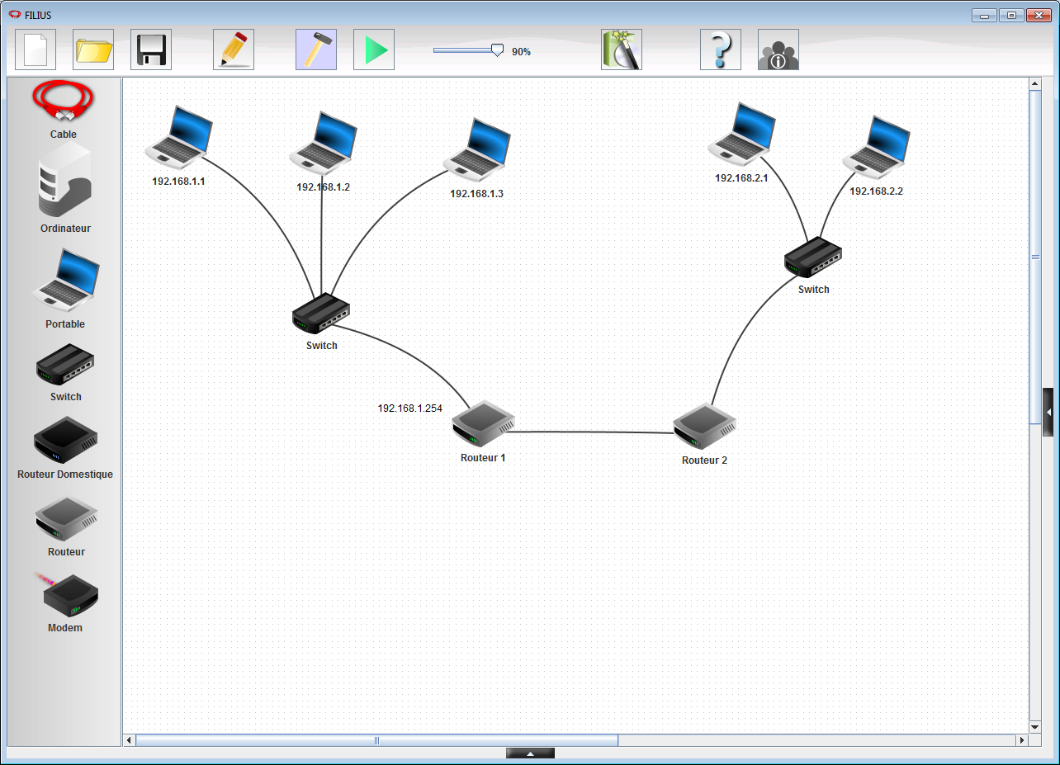
Task: Start simulation with green play icon
Action: [x=374, y=50]
